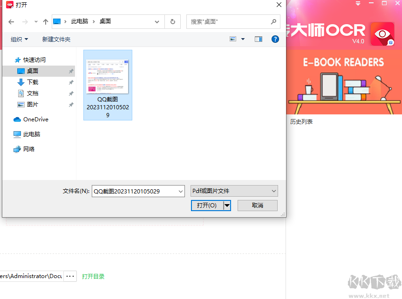Refresh the 桌面 folder view
The width and height of the screenshot is (402, 299).
[172, 21]
